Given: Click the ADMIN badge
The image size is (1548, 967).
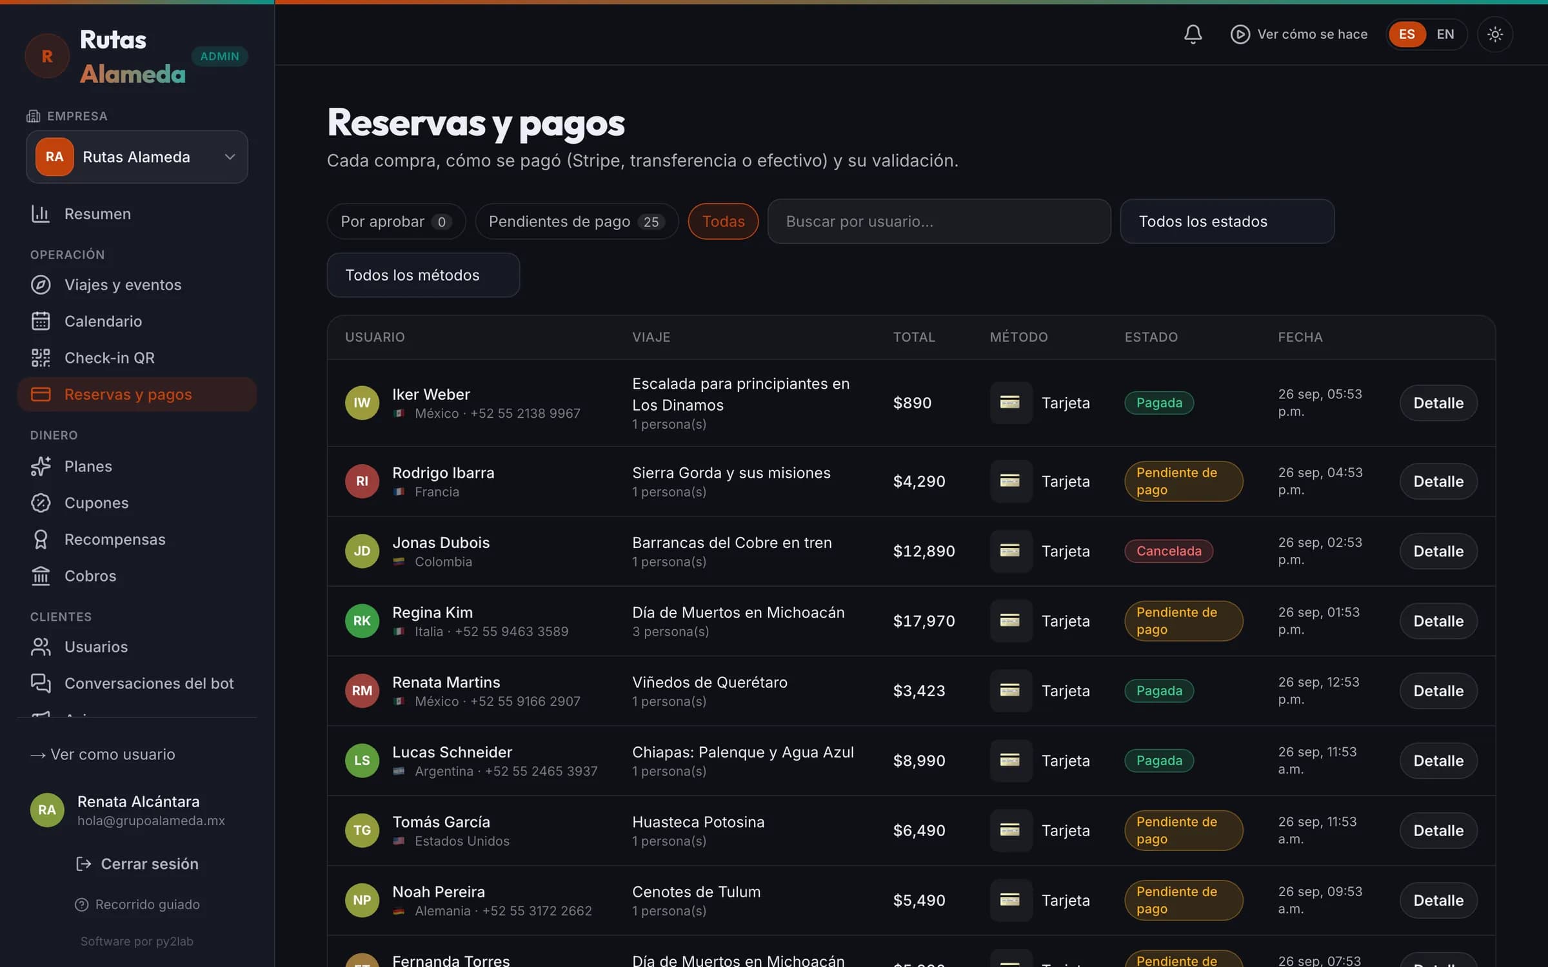Looking at the screenshot, I should click(x=220, y=56).
